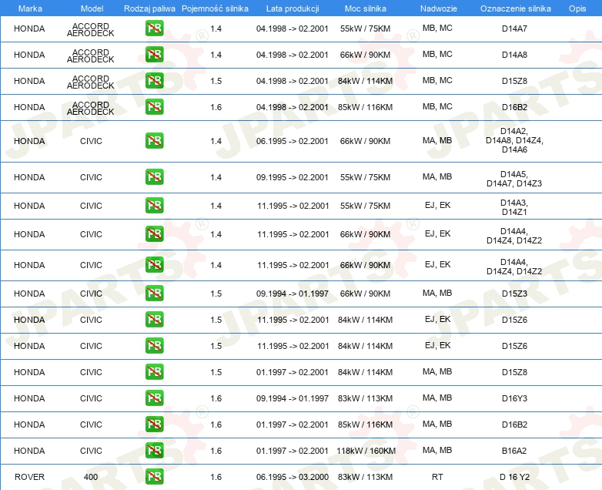Click production dates 06.1995 -> 02.2001
The width and height of the screenshot is (602, 490).
(293, 141)
